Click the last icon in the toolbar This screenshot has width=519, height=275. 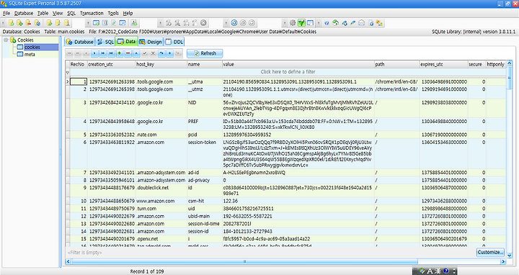pyautogui.click(x=379, y=23)
